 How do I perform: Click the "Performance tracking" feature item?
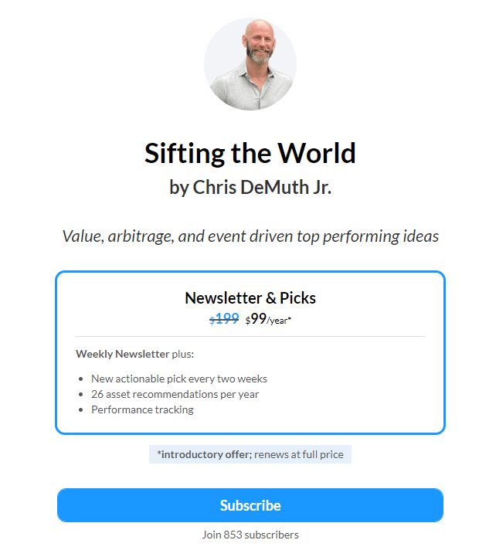point(142,409)
